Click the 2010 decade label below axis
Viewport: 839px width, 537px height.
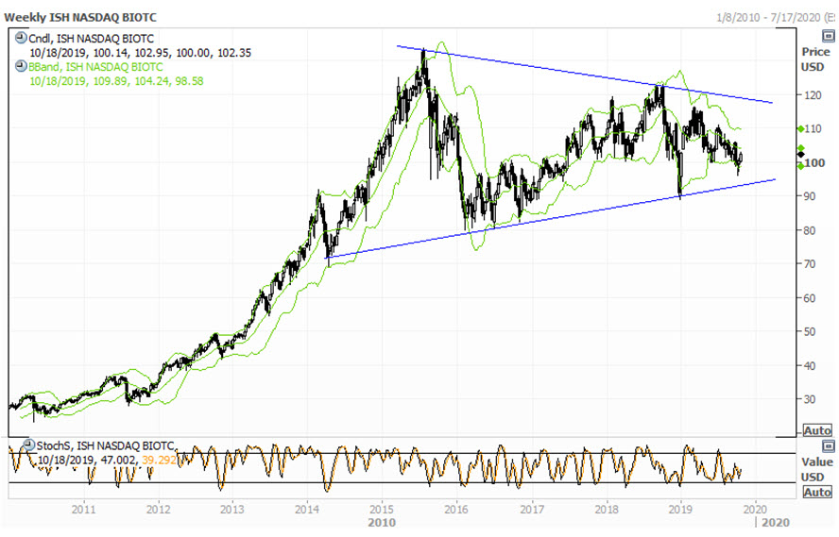tap(382, 523)
